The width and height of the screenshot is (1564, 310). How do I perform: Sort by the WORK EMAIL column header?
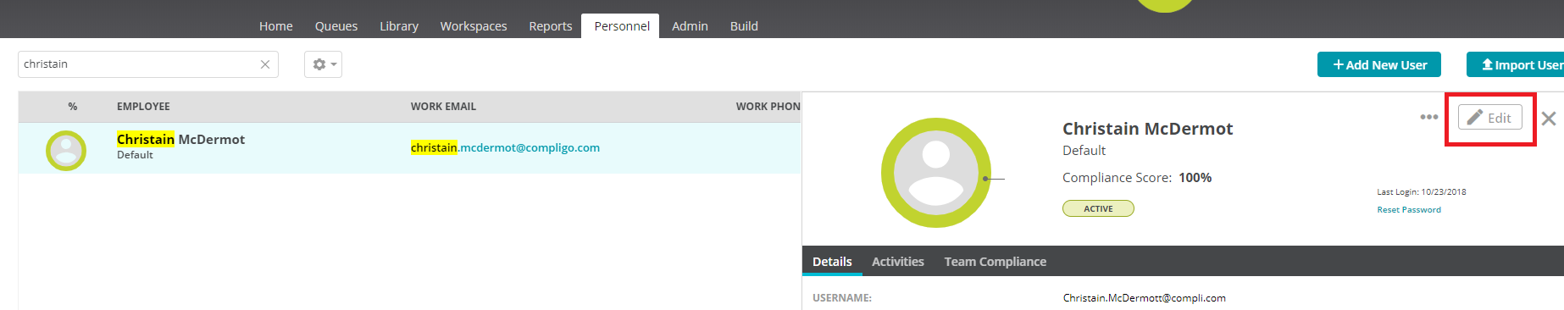coord(443,107)
